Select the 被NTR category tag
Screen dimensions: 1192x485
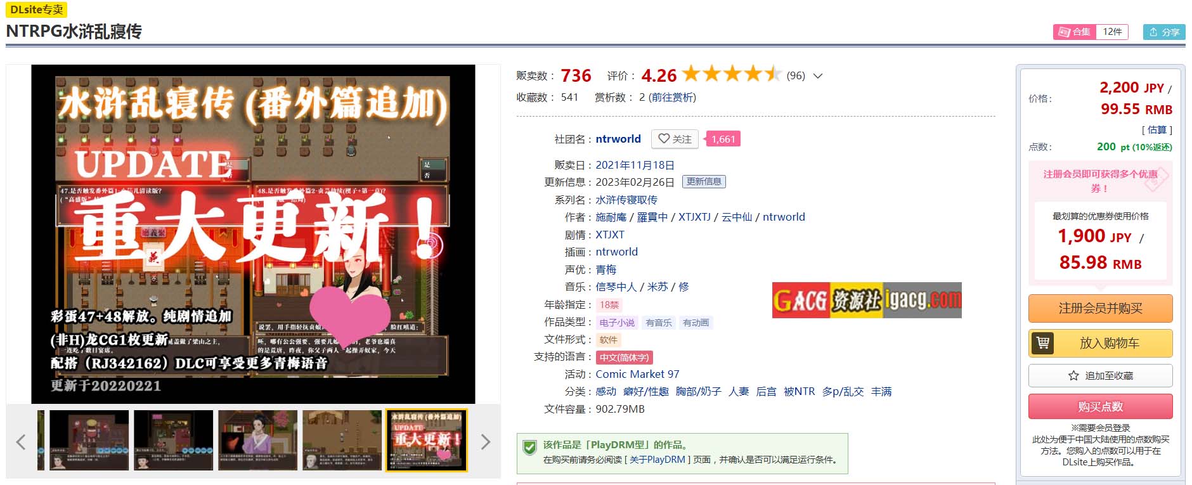click(799, 392)
